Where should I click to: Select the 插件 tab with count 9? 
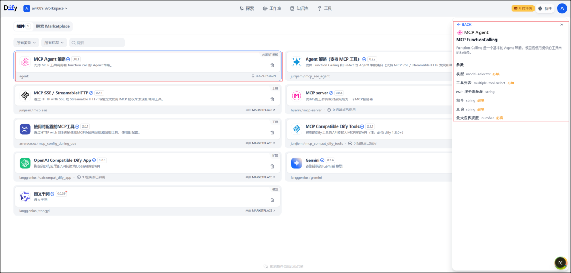tap(24, 26)
